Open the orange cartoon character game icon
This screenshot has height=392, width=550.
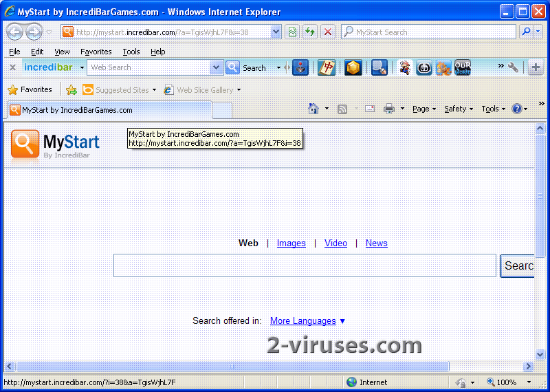click(443, 67)
